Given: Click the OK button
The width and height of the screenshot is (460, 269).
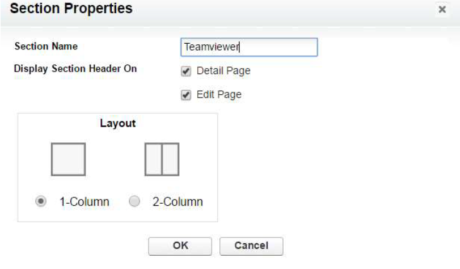Looking at the screenshot, I should pyautogui.click(x=180, y=246).
